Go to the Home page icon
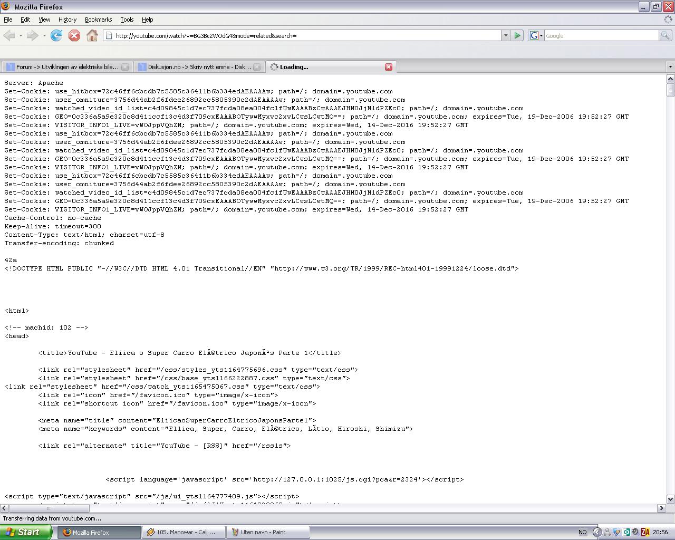Viewport: 675px width, 540px height. 92,35
